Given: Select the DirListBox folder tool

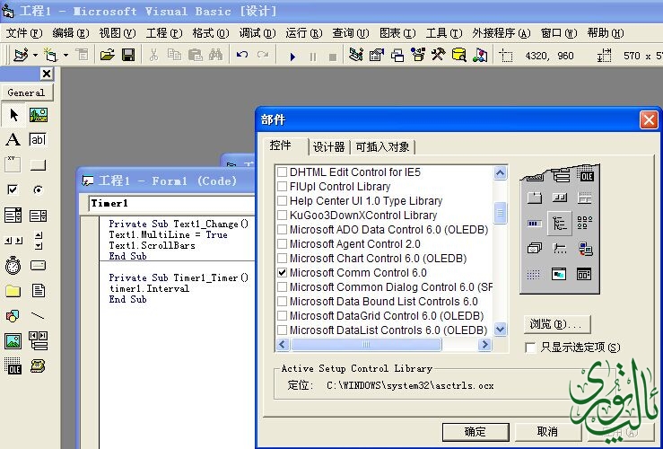Looking at the screenshot, I should (x=13, y=291).
